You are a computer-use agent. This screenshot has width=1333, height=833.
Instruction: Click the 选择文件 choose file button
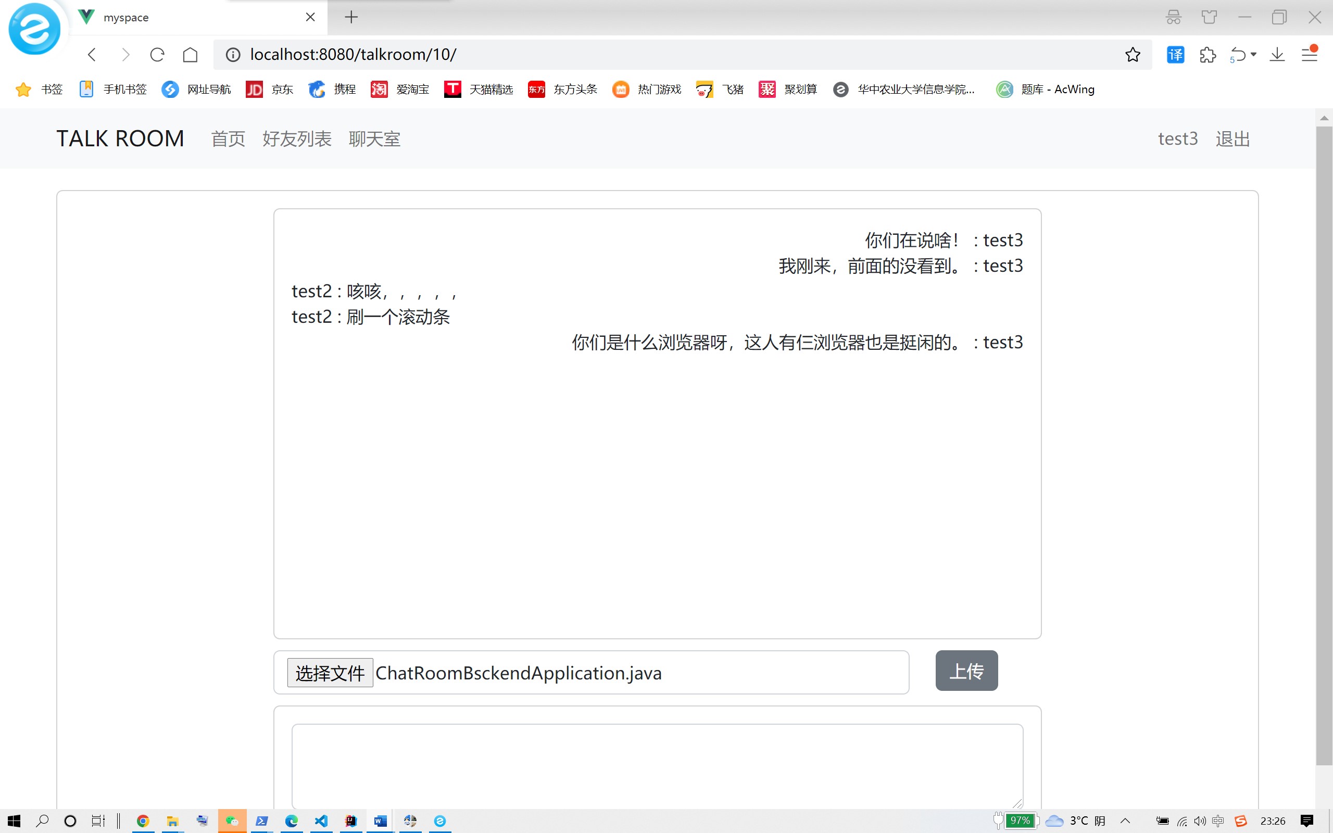click(330, 673)
